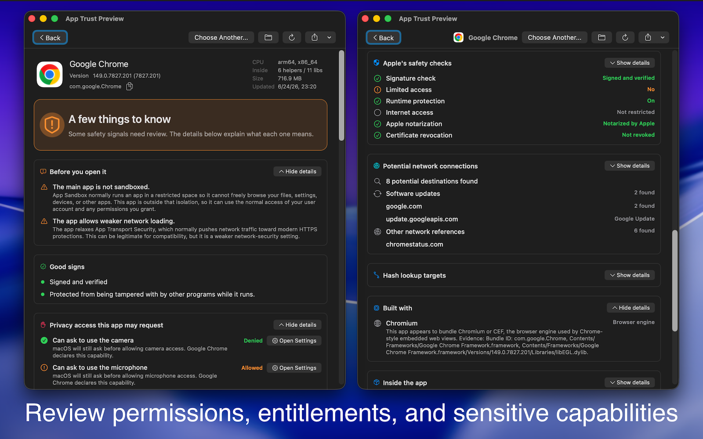
Task: Show details for Potential network connections
Action: tap(630, 166)
